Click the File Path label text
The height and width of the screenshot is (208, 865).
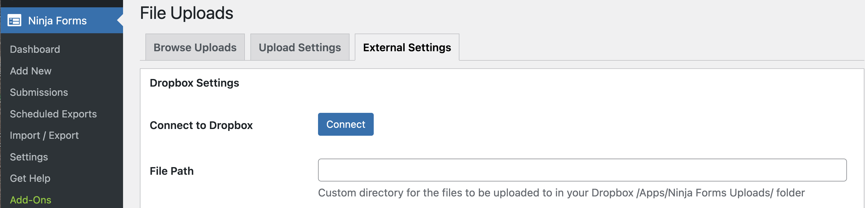[172, 170]
